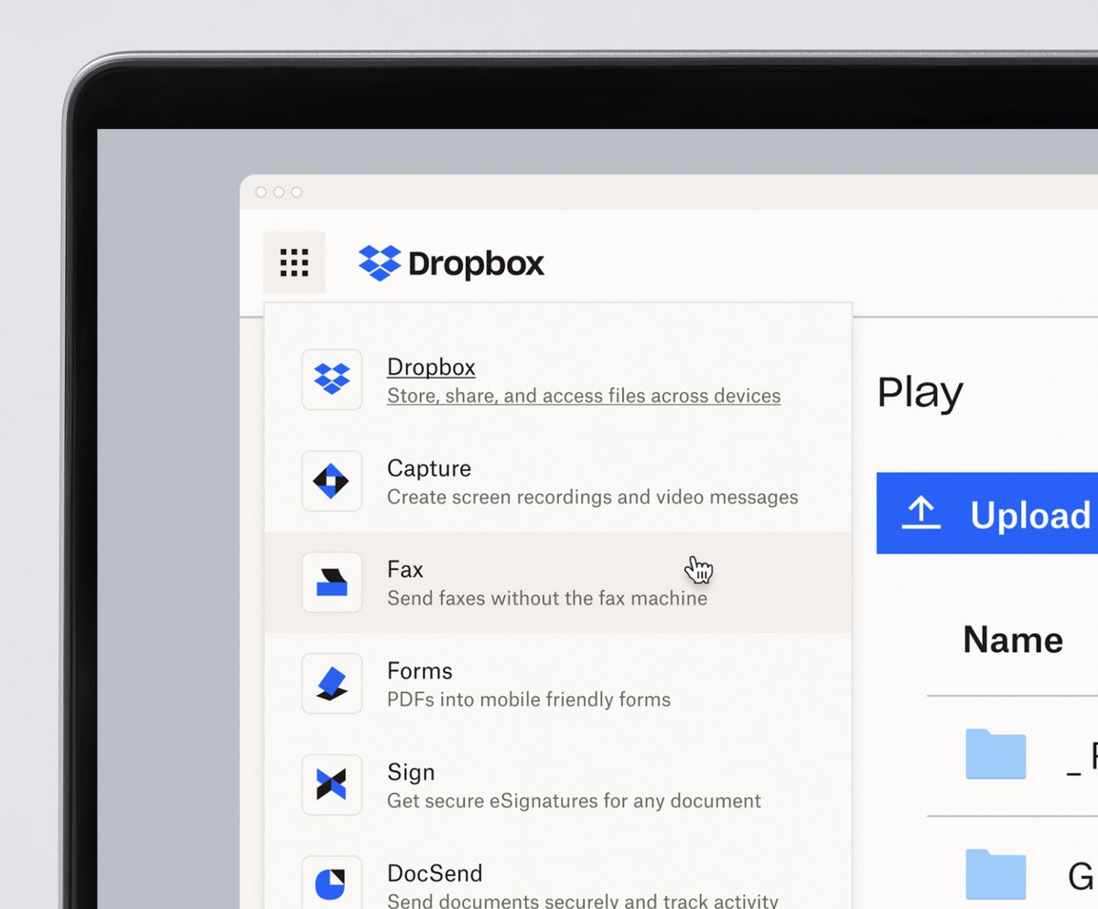Click the Forms app icon
Screen dimensions: 1098x909
click(x=332, y=684)
